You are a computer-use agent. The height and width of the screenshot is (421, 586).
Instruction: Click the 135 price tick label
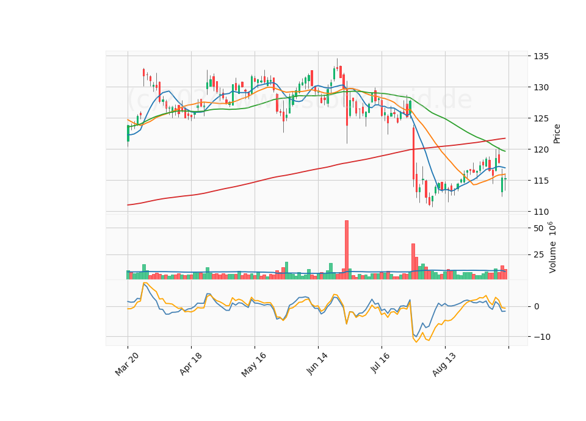[541, 56]
